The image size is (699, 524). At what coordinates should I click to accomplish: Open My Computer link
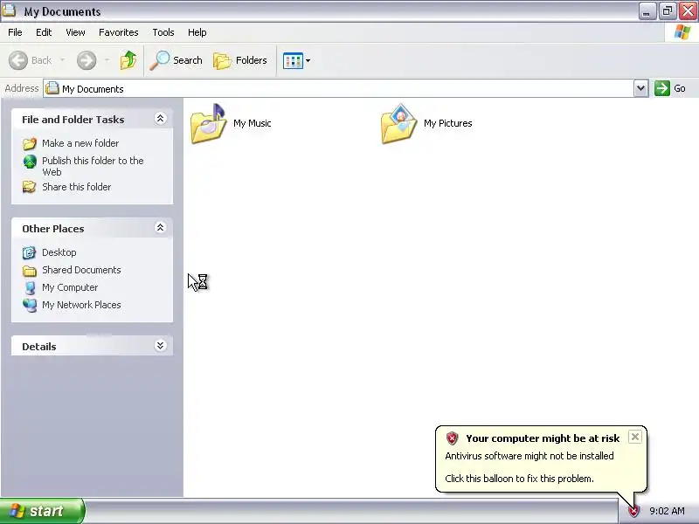(x=70, y=287)
